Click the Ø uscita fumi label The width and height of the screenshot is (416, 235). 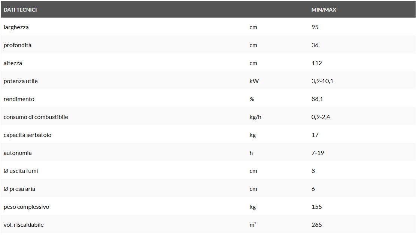(21, 171)
